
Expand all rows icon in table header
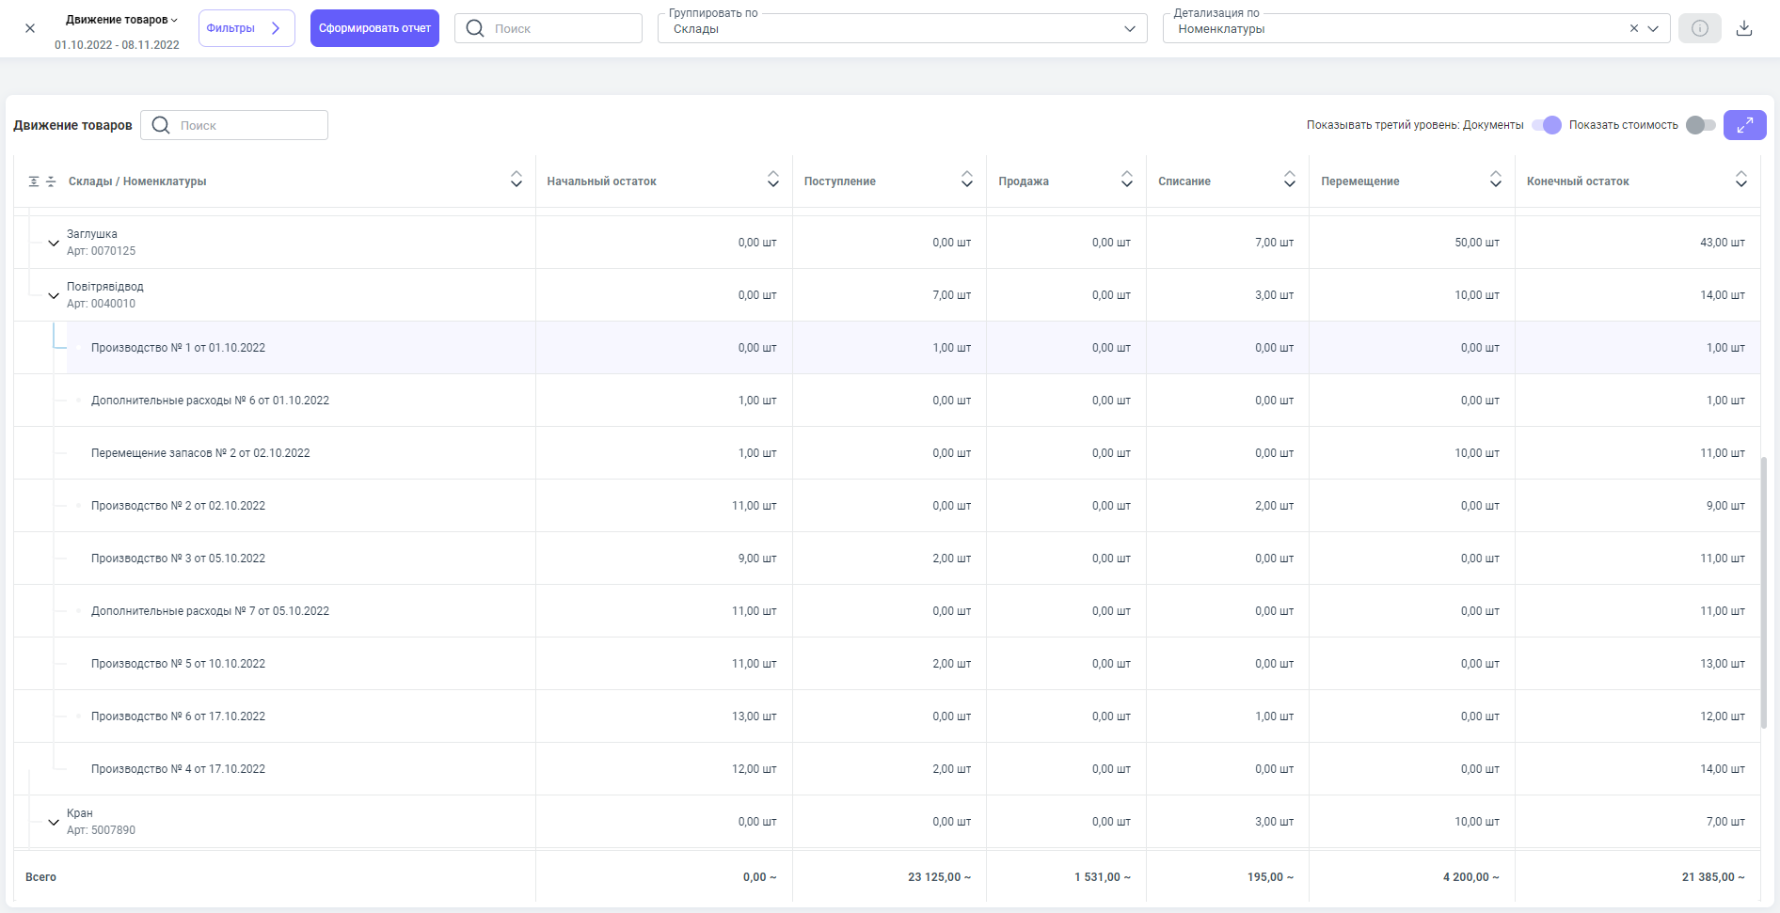[34, 181]
